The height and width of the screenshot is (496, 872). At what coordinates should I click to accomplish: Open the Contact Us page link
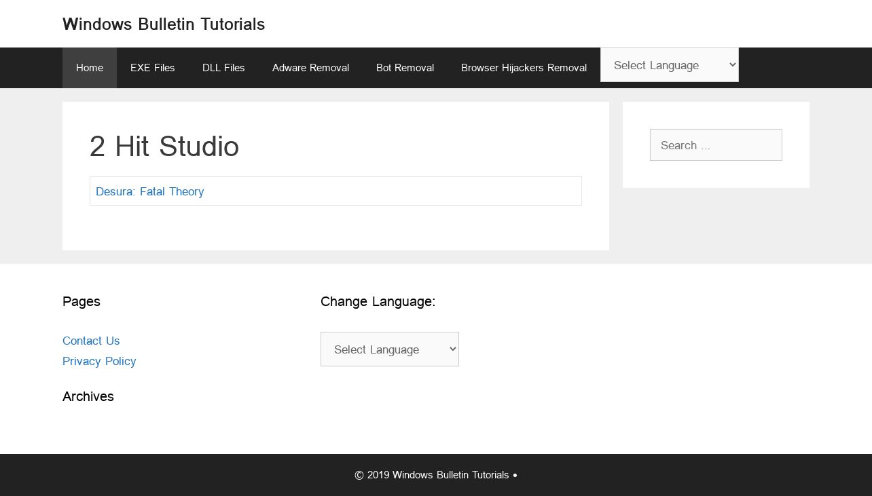91,341
